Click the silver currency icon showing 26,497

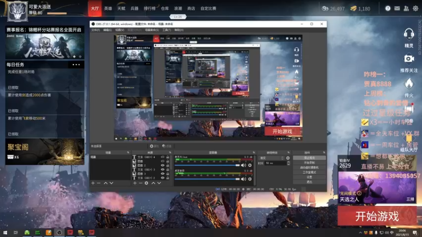click(x=325, y=8)
